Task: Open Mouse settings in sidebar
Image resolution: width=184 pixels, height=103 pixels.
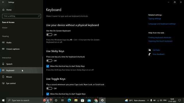Action: click(x=9, y=77)
